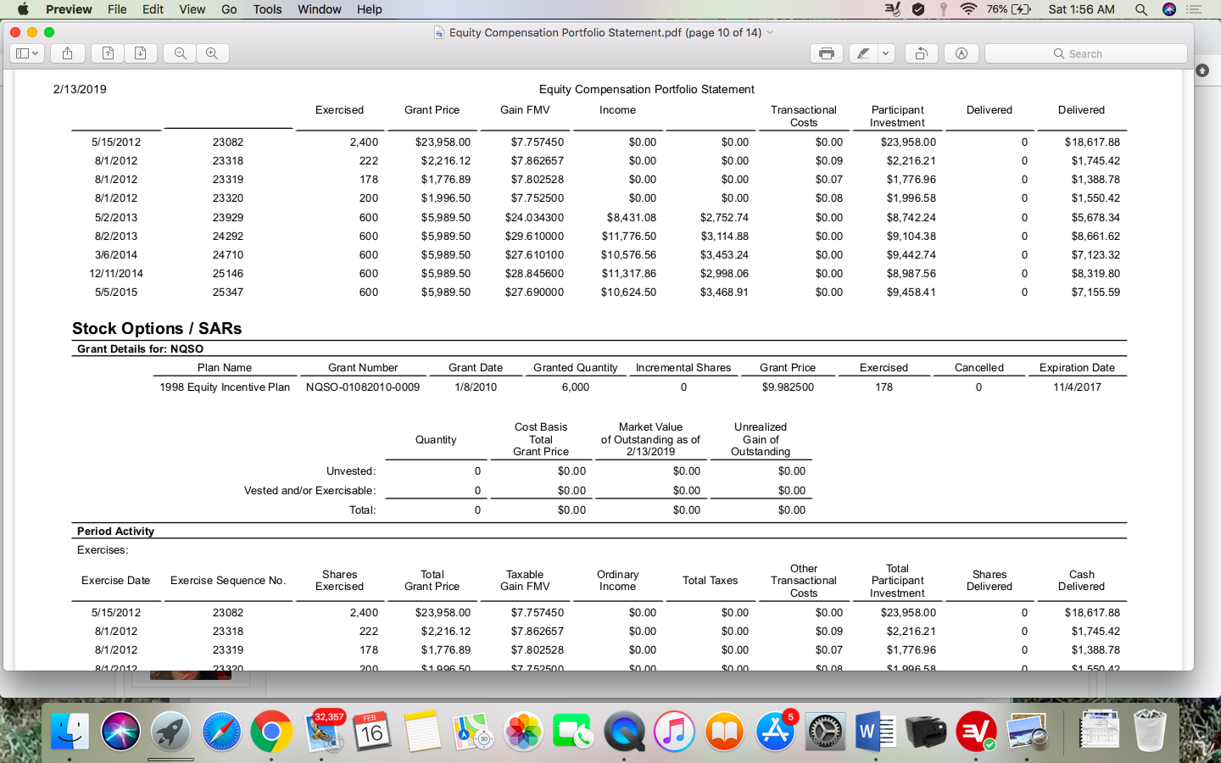Open the Tools menu
The image size is (1221, 763).
[267, 9]
